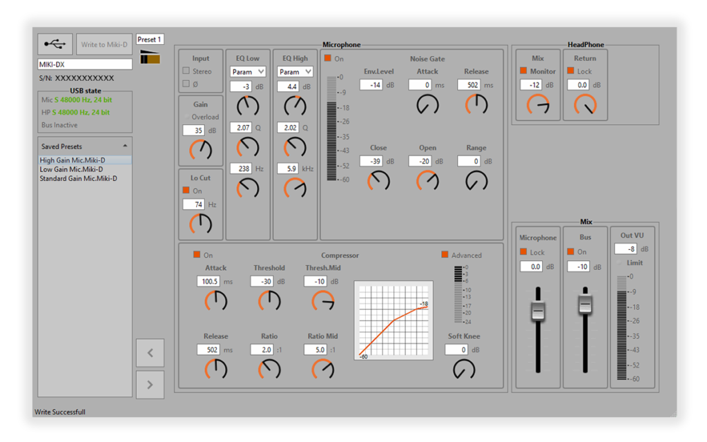Click the microphone Gain knob
707x442 pixels.
coord(201,149)
